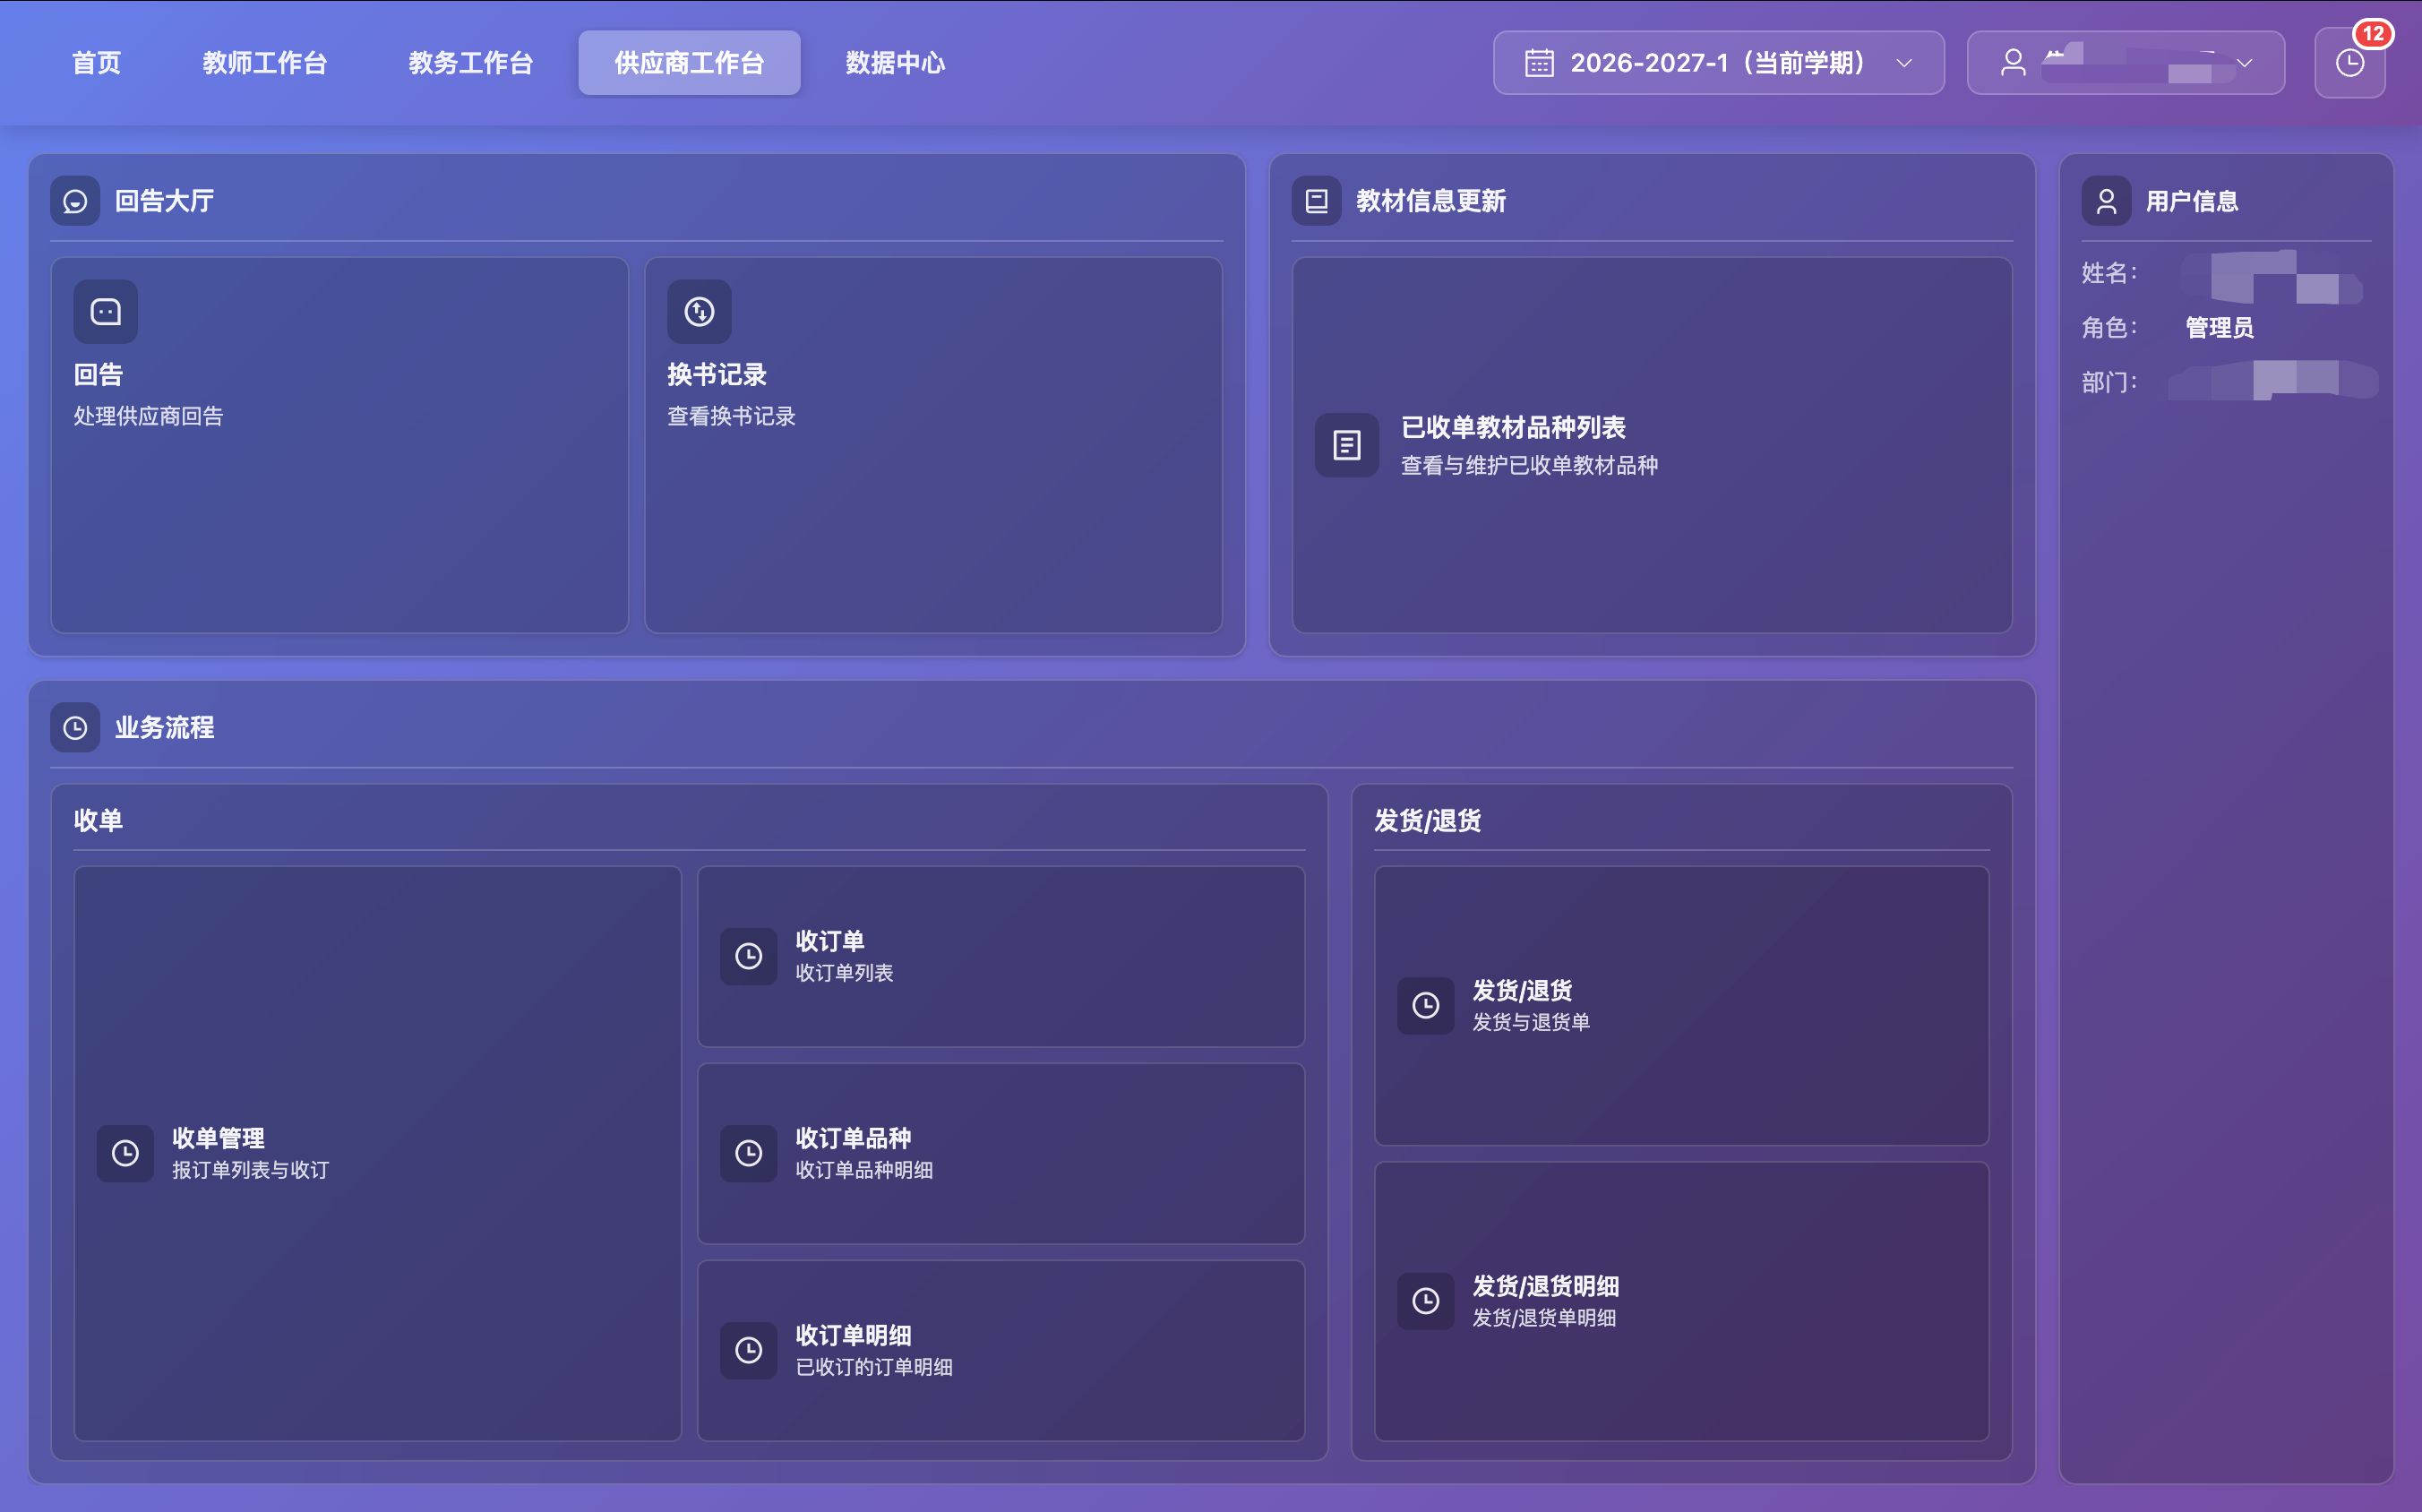Open 已收单教材品种列表 card
Screen dimensions: 2422x1512
(1652, 445)
